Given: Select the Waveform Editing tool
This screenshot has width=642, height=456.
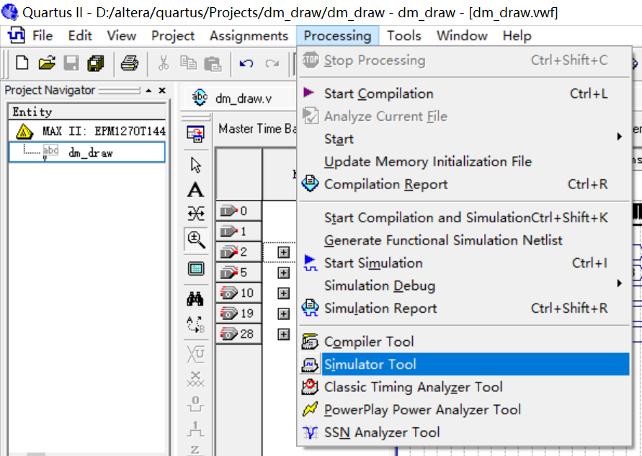Looking at the screenshot, I should (x=196, y=214).
